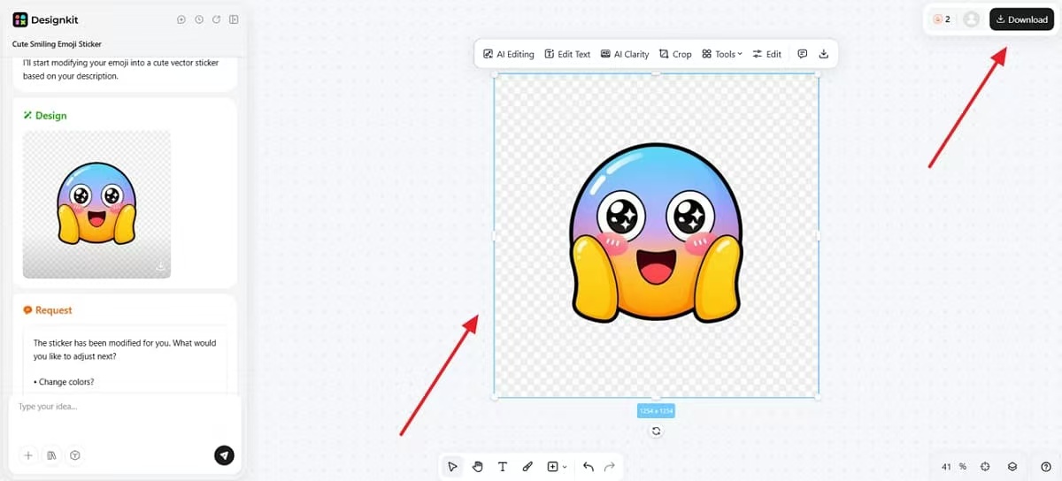Click the green Design heading
The image size is (1062, 481).
(x=45, y=116)
